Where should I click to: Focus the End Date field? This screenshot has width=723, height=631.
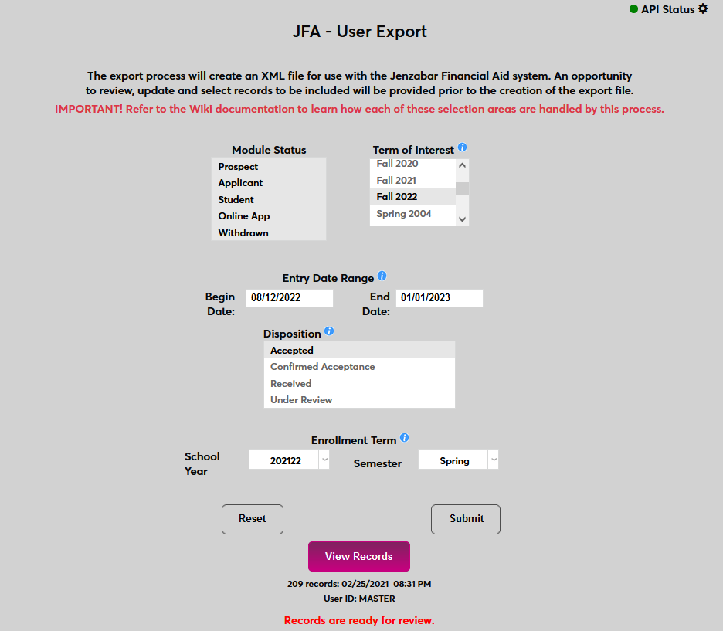[x=440, y=298]
